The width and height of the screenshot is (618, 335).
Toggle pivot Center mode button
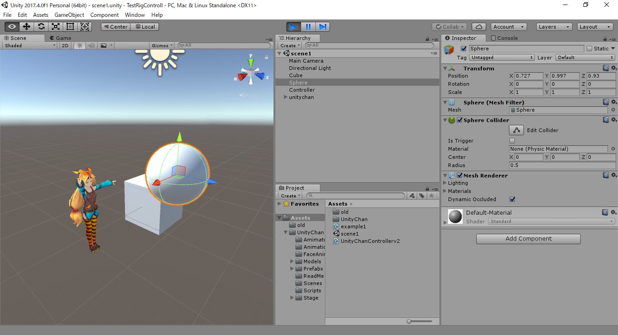pos(115,27)
